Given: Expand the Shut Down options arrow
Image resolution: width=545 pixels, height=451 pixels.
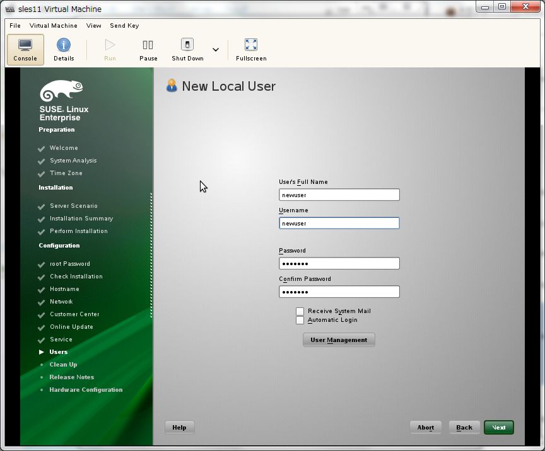Looking at the screenshot, I should (x=216, y=50).
